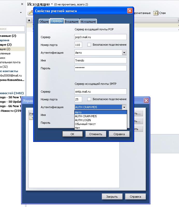Open the POP authentication combo box
The width and height of the screenshot is (179, 207).
point(124,53)
